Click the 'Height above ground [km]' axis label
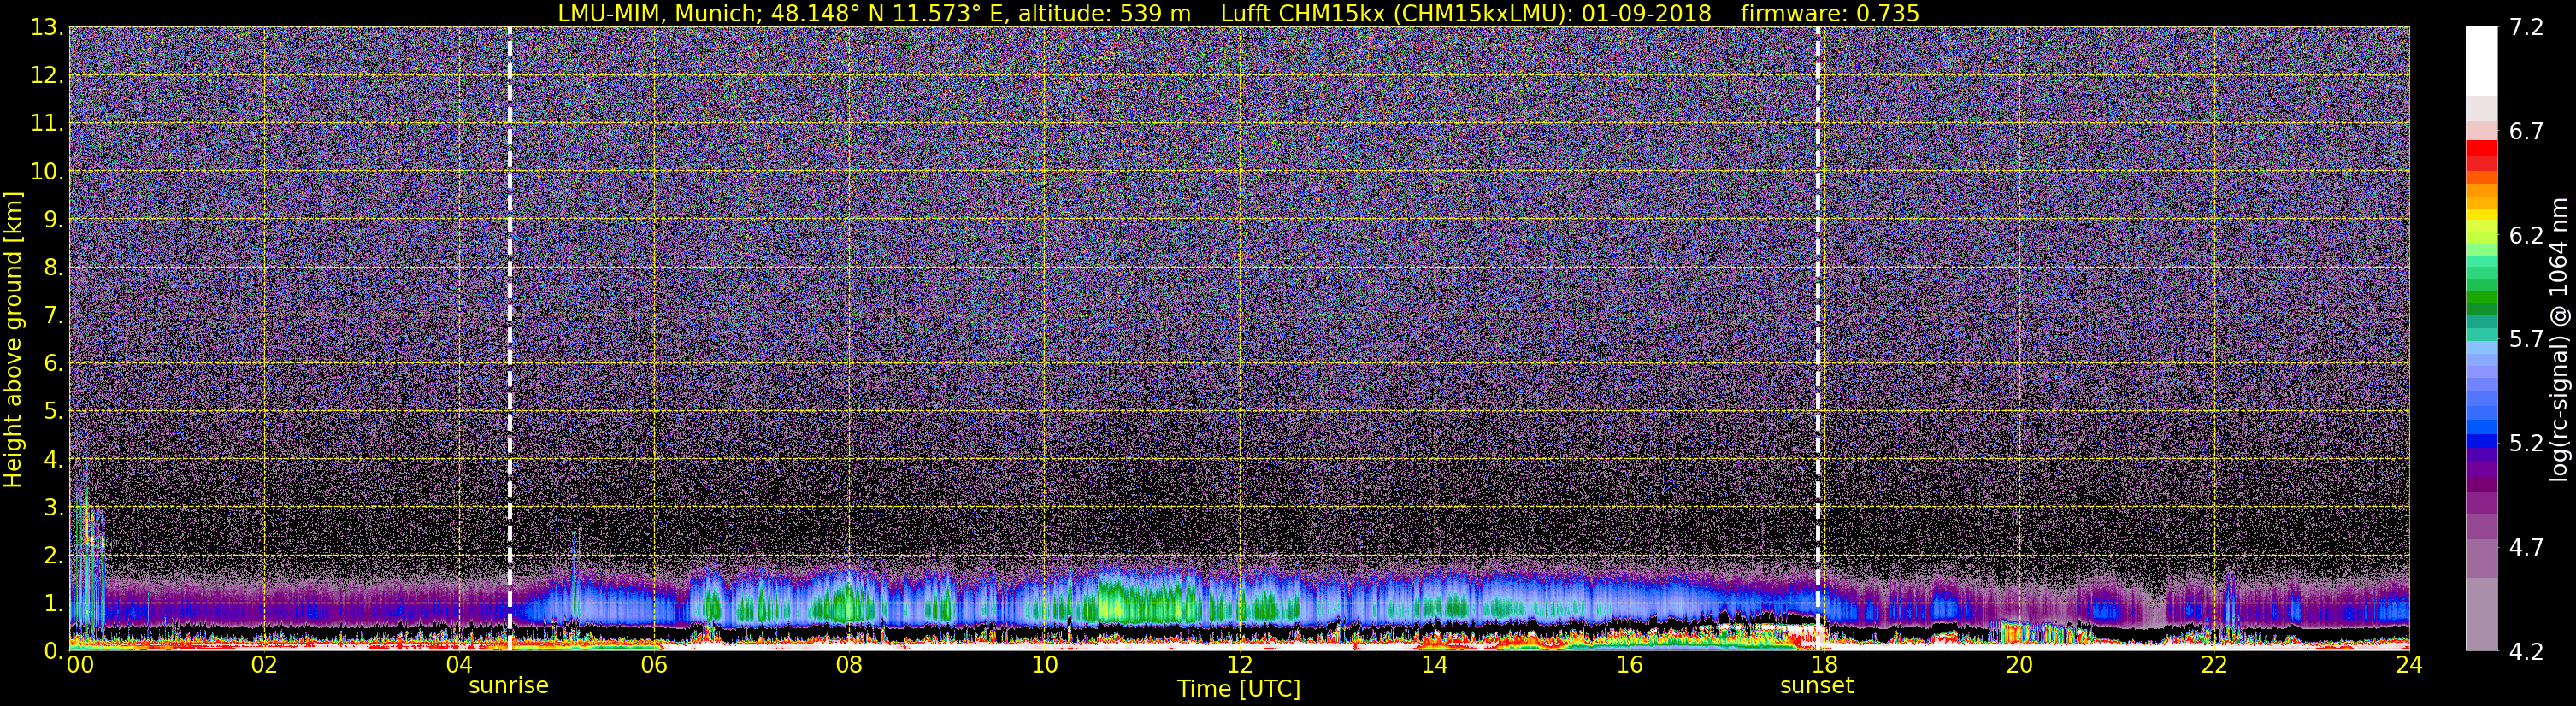2576x706 pixels. (x=13, y=339)
